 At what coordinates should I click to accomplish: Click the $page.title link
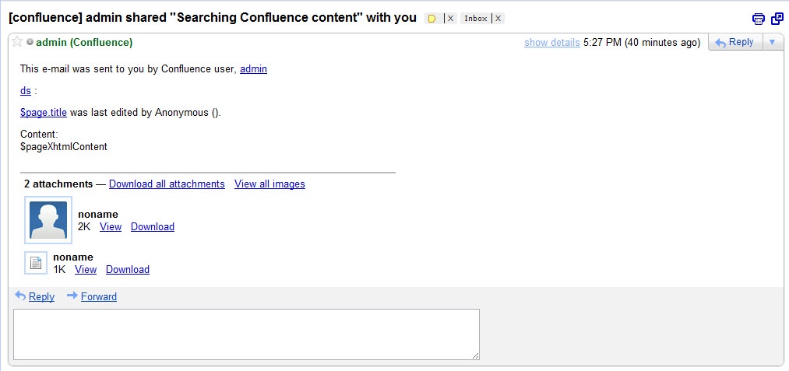44,113
